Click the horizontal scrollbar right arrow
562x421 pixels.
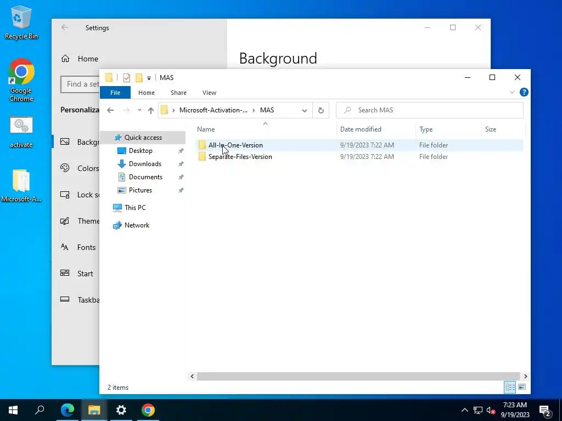[525, 376]
